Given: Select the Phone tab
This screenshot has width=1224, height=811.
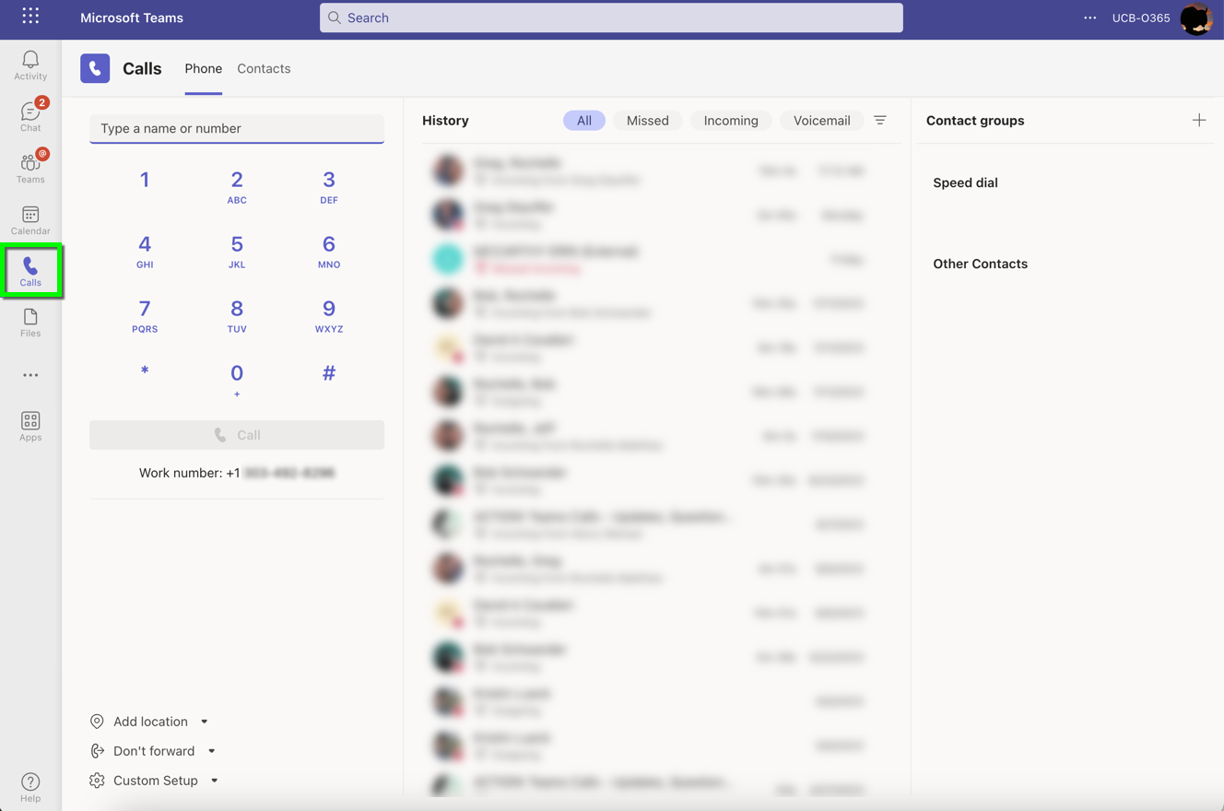Looking at the screenshot, I should click(203, 69).
